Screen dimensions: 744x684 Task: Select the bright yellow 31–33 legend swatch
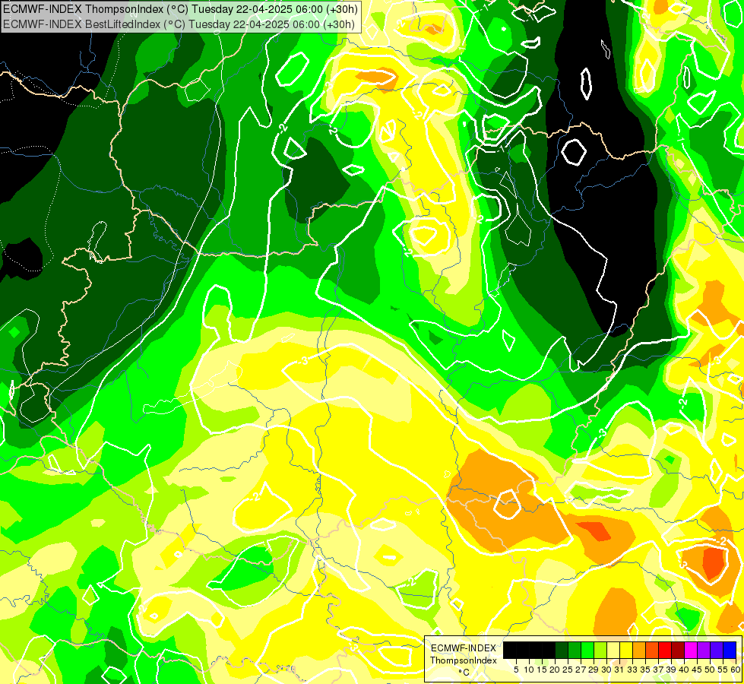click(x=626, y=650)
